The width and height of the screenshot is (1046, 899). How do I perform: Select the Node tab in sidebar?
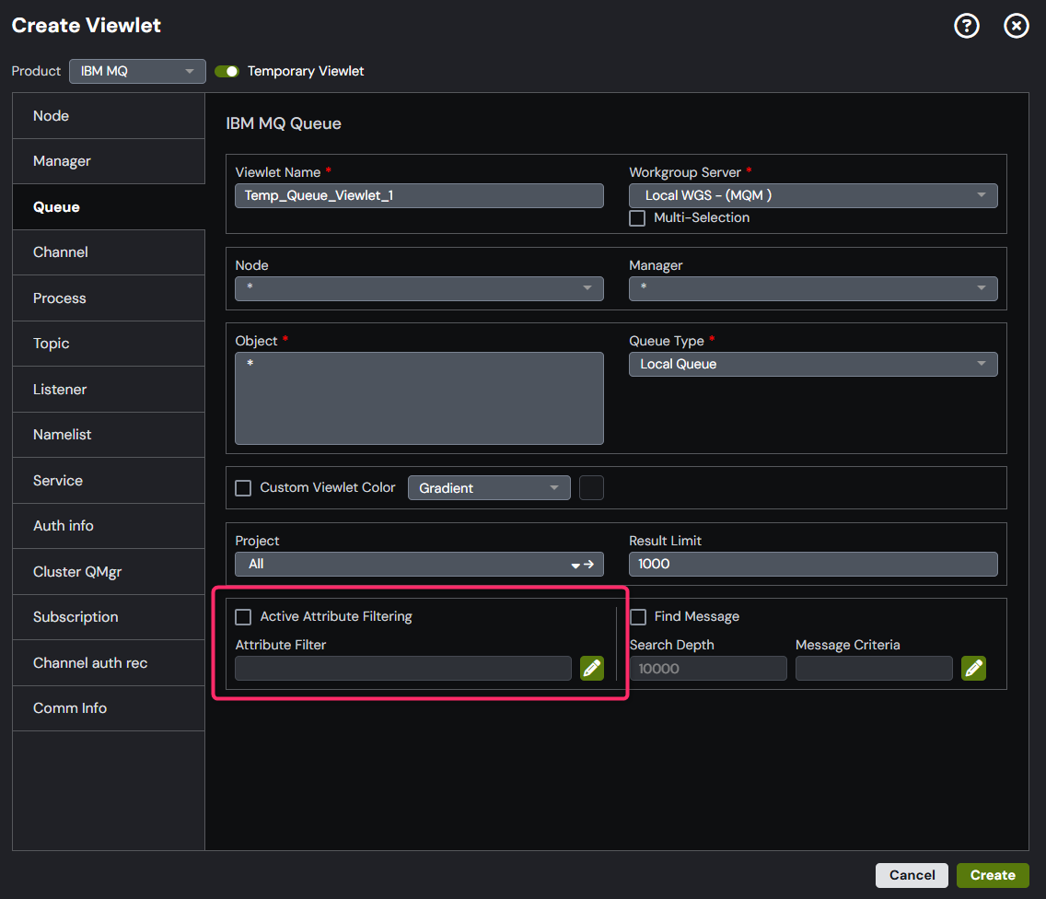tap(109, 116)
